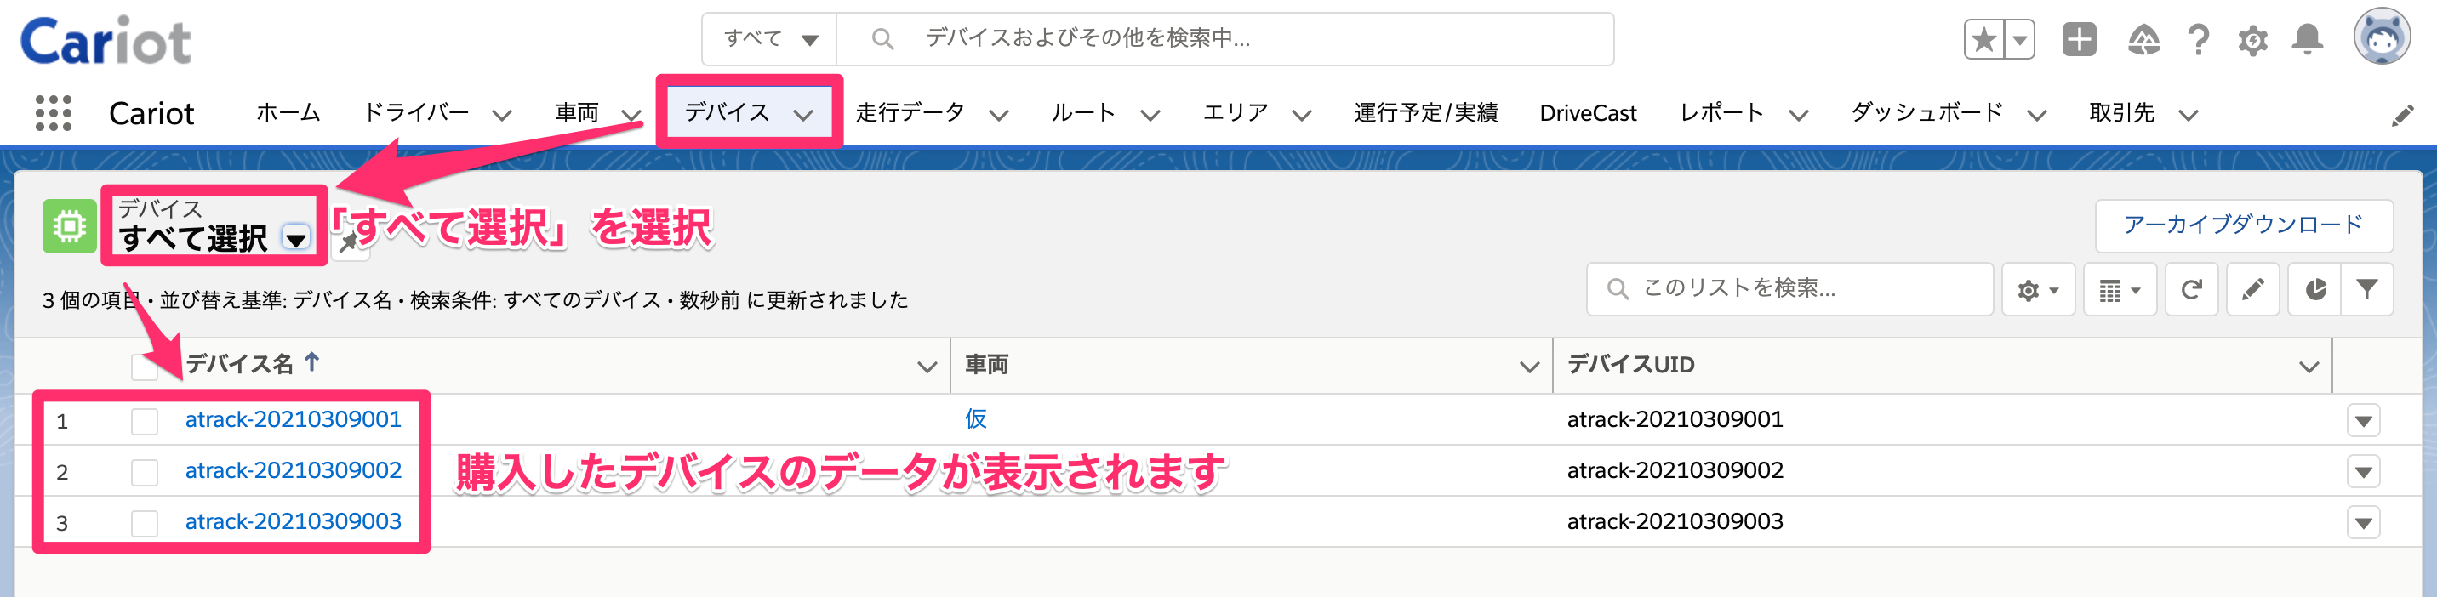Open the setup gear icon
This screenshot has width=2437, height=597.
coord(2252,41)
